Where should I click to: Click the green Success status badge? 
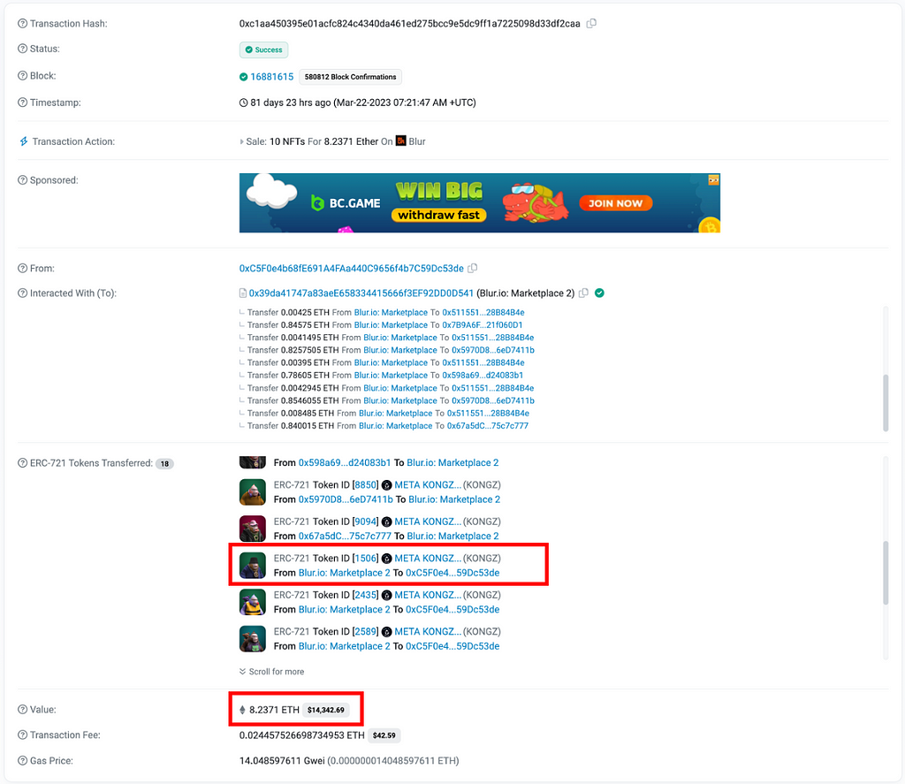(263, 49)
